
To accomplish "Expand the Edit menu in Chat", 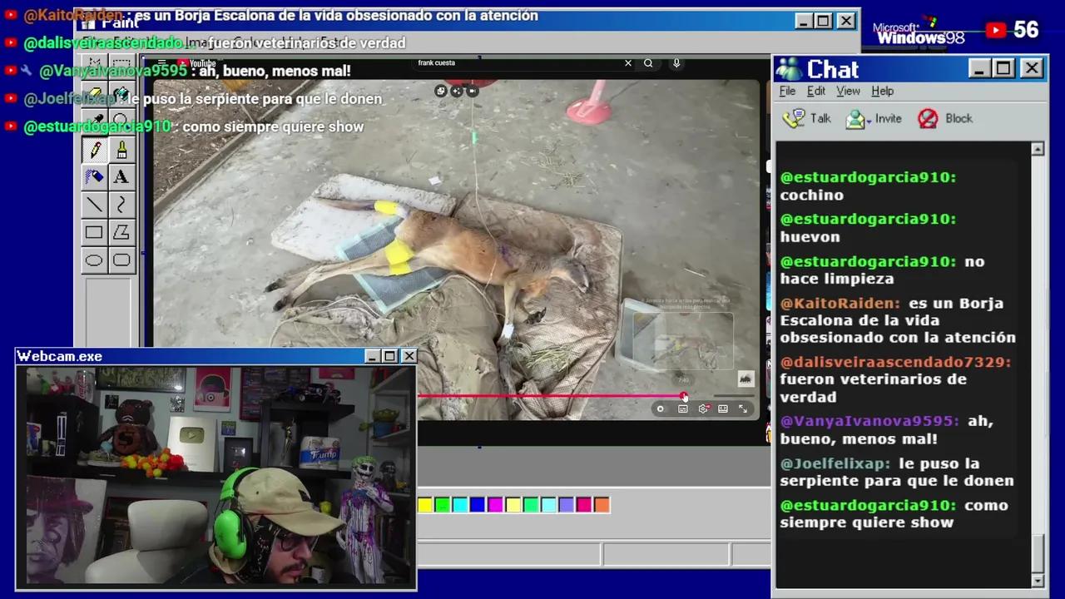I will (816, 92).
